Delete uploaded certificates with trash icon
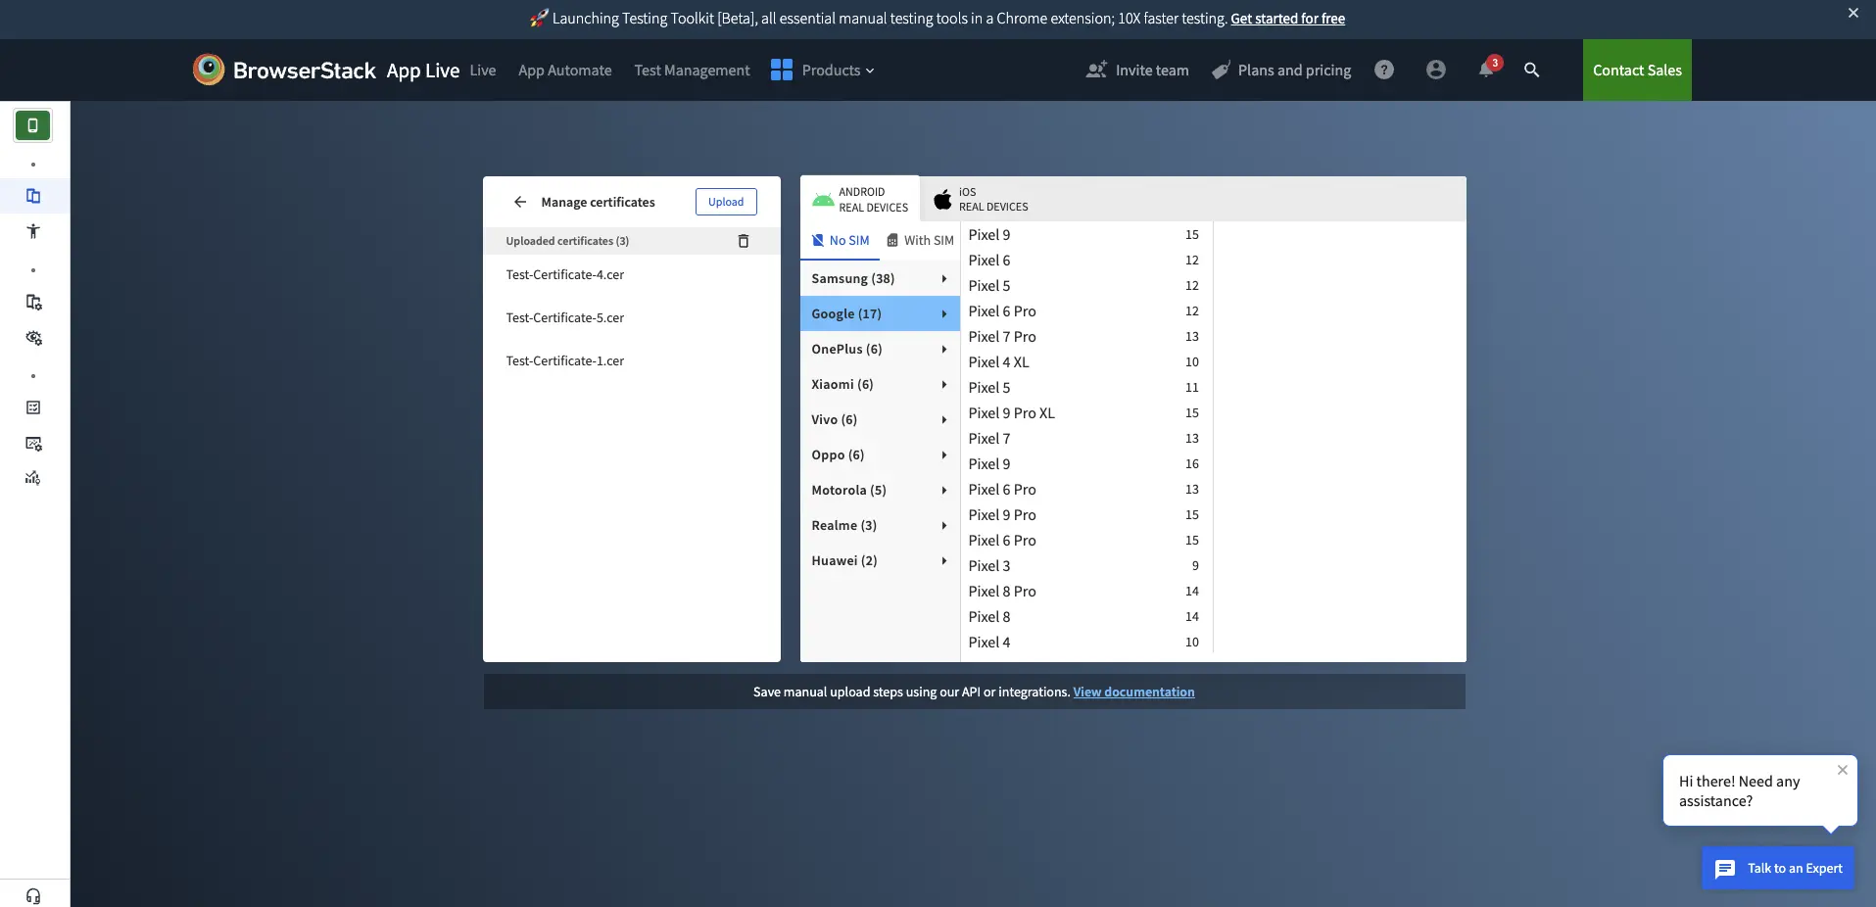1876x907 pixels. point(743,241)
